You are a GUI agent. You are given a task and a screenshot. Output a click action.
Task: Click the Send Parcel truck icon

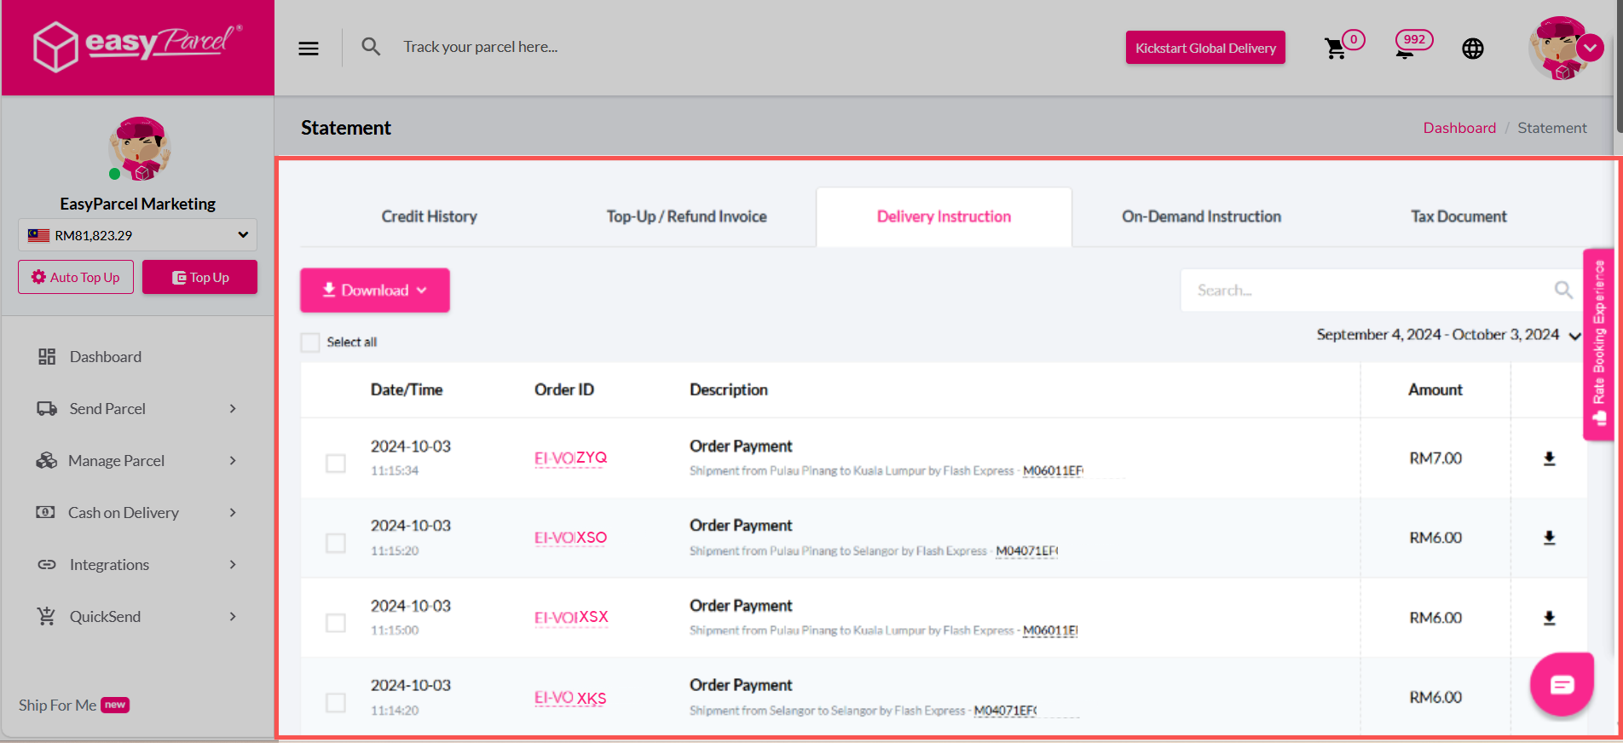pos(47,409)
